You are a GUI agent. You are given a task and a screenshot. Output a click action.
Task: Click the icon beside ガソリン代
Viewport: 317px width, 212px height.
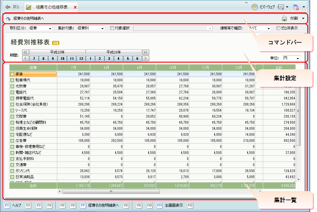12,171
